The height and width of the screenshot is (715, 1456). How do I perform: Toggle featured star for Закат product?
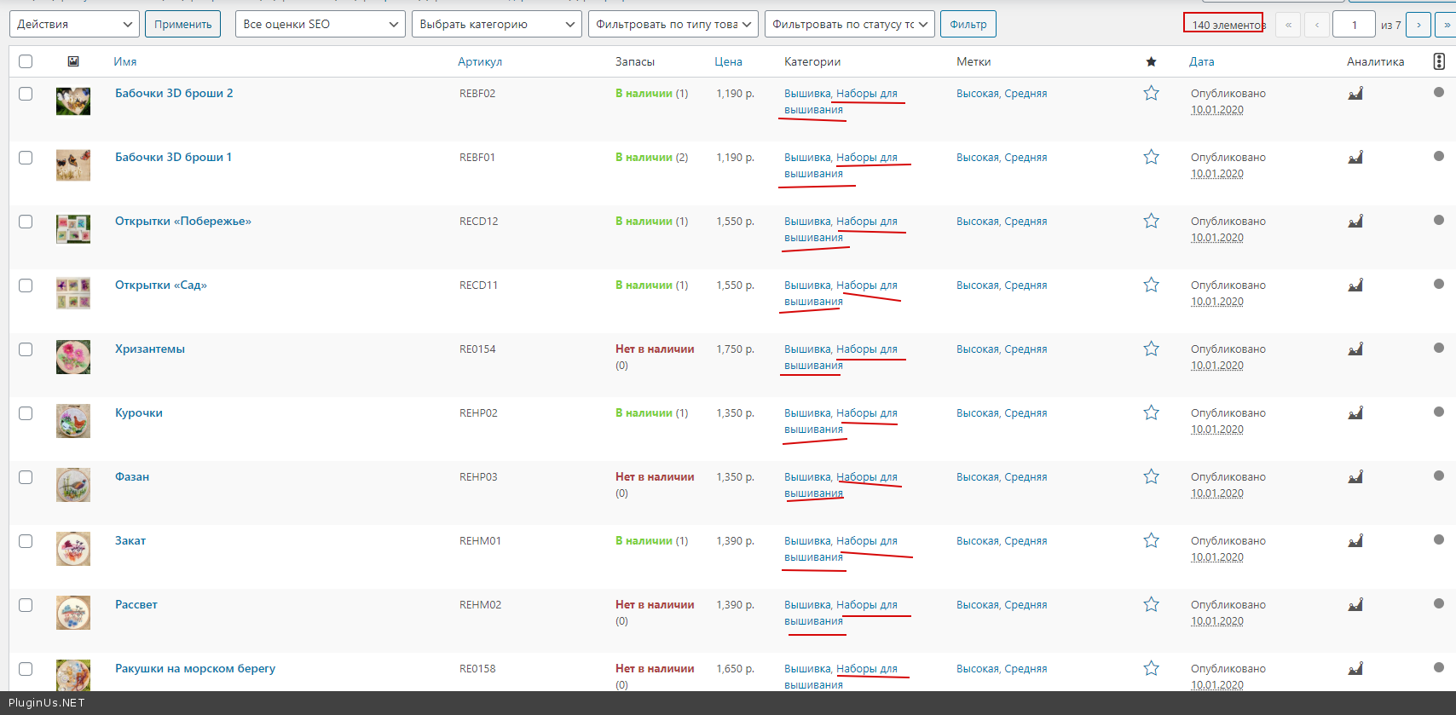click(1151, 541)
